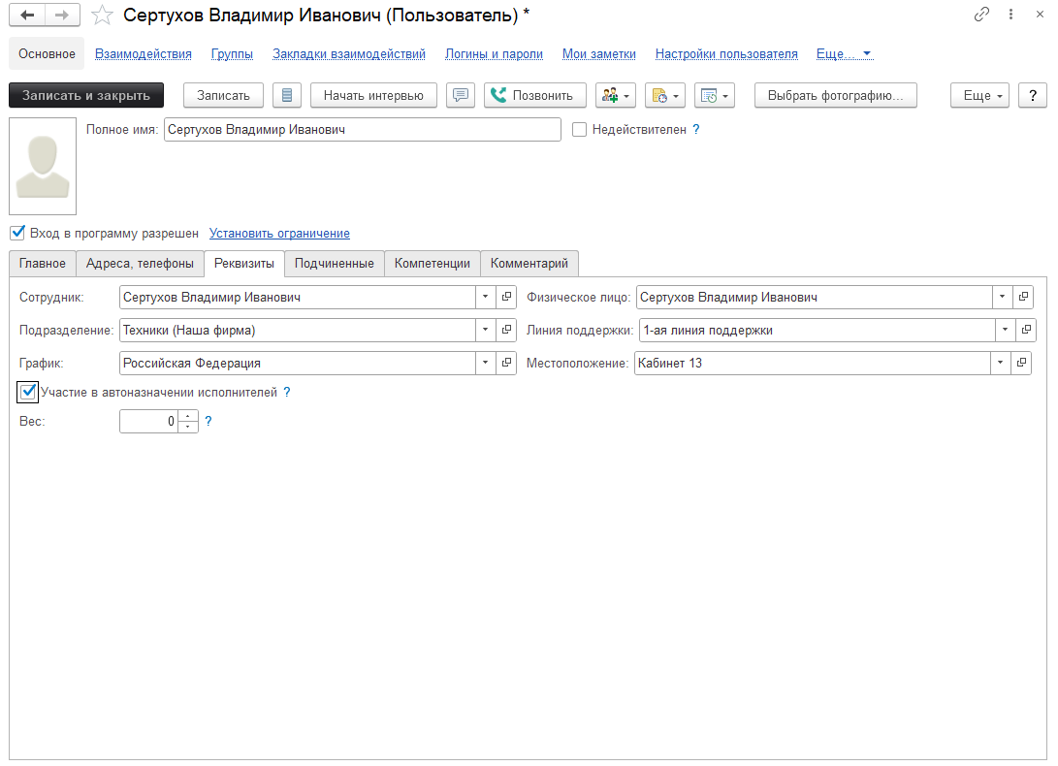The height and width of the screenshot is (766, 1058).
Task: Click the favorites star icon
Action: point(102,16)
